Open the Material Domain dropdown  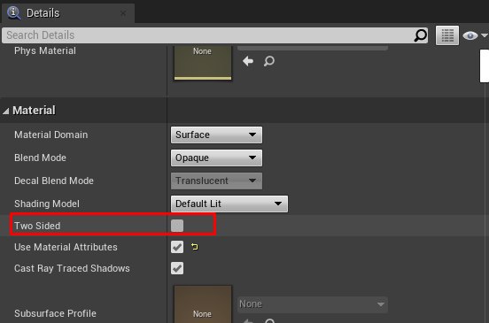click(x=216, y=135)
